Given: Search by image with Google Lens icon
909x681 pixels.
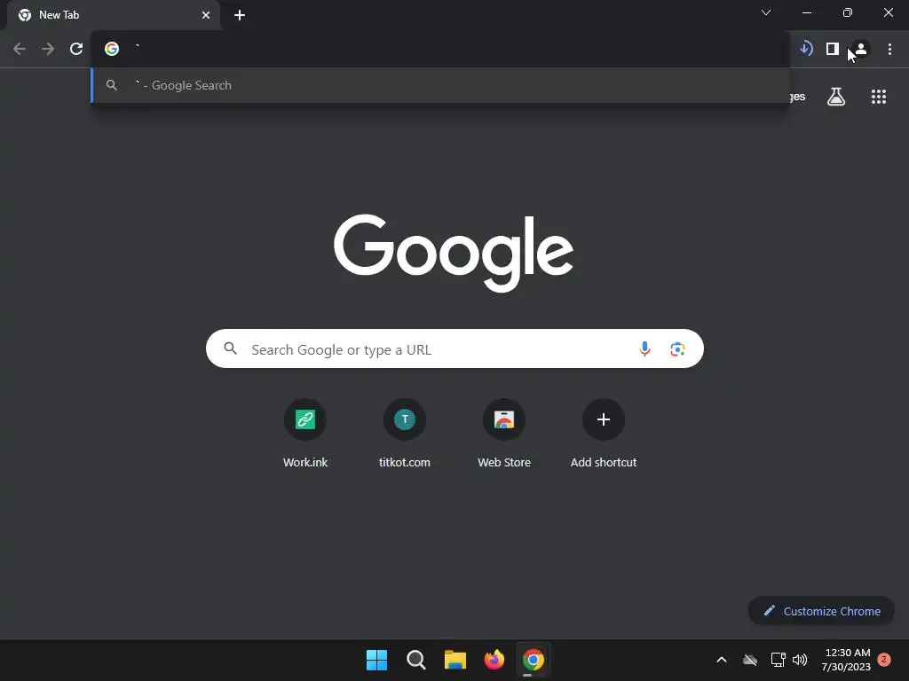Looking at the screenshot, I should click(x=677, y=348).
